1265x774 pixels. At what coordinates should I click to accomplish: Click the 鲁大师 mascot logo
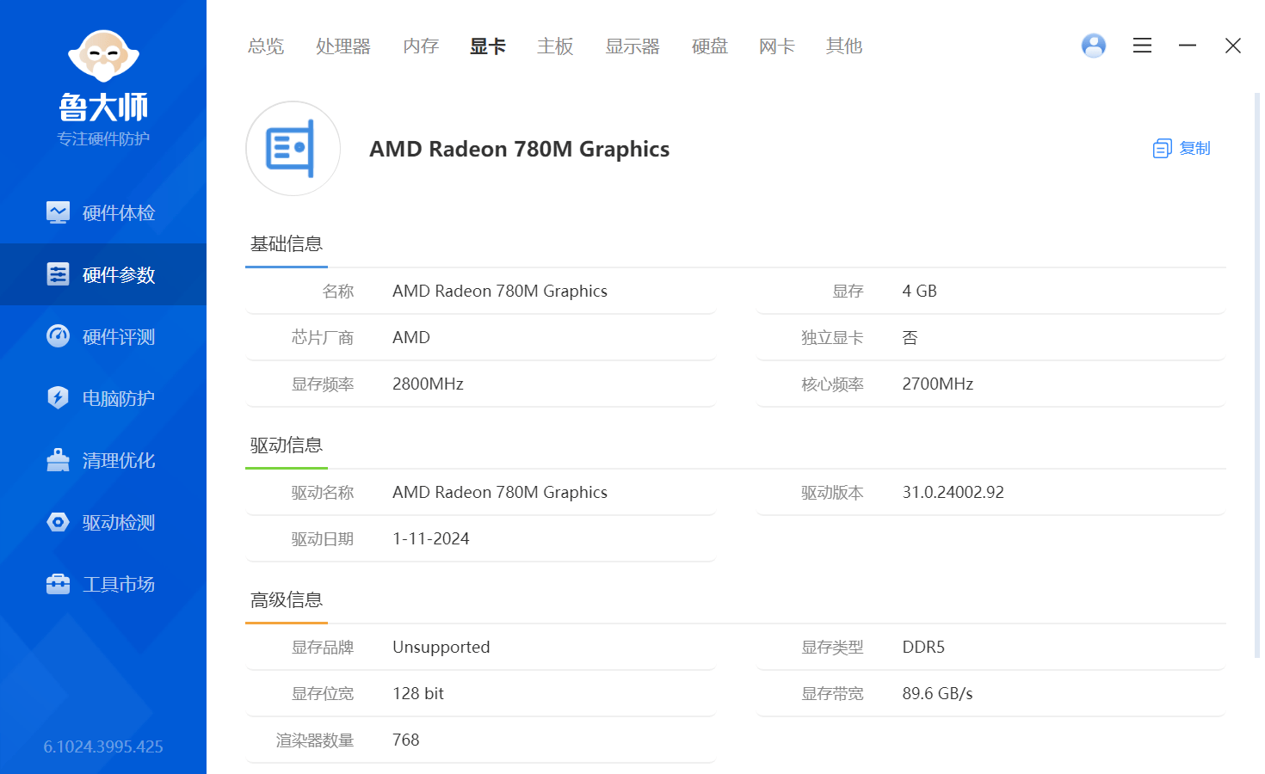click(102, 58)
